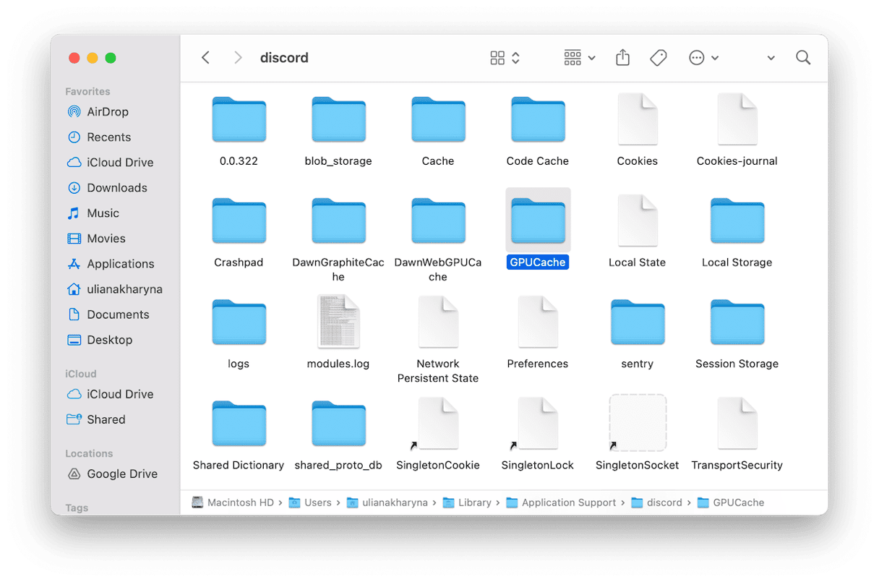The image size is (879, 582).
Task: Click Application Support in path bar
Action: tap(568, 502)
